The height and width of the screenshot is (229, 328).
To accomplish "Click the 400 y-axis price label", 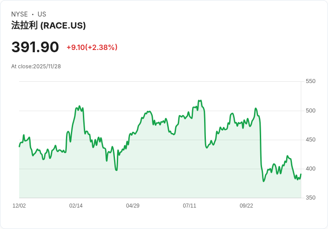I will pos(310,169).
